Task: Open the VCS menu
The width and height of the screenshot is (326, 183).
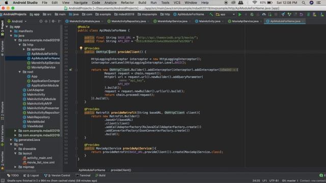Action: point(177,3)
